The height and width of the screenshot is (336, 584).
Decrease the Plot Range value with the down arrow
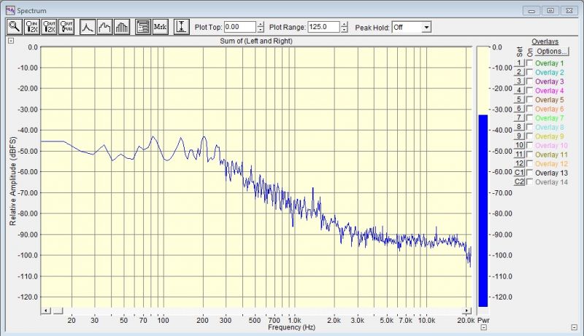(345, 30)
